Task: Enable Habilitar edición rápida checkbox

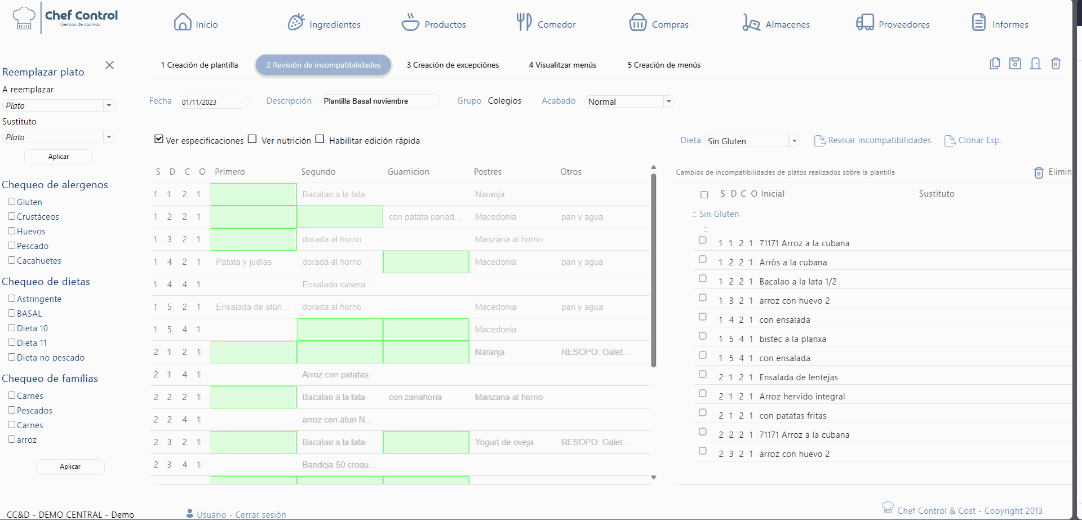Action: click(x=320, y=139)
